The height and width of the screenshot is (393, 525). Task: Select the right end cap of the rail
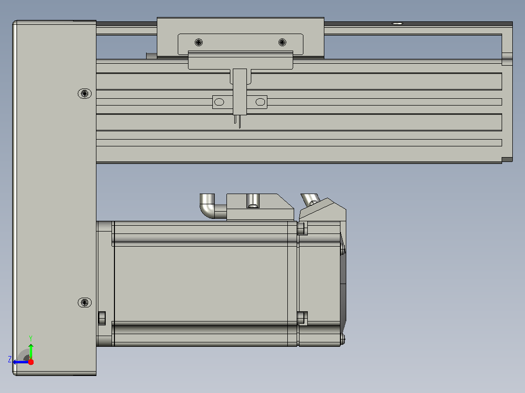pyautogui.click(x=507, y=92)
